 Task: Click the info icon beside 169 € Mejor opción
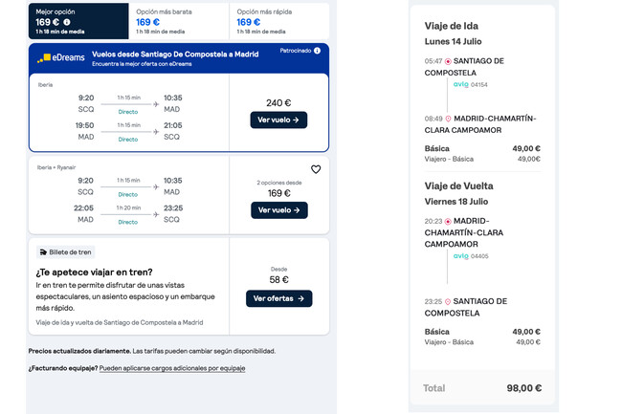pos(67,22)
